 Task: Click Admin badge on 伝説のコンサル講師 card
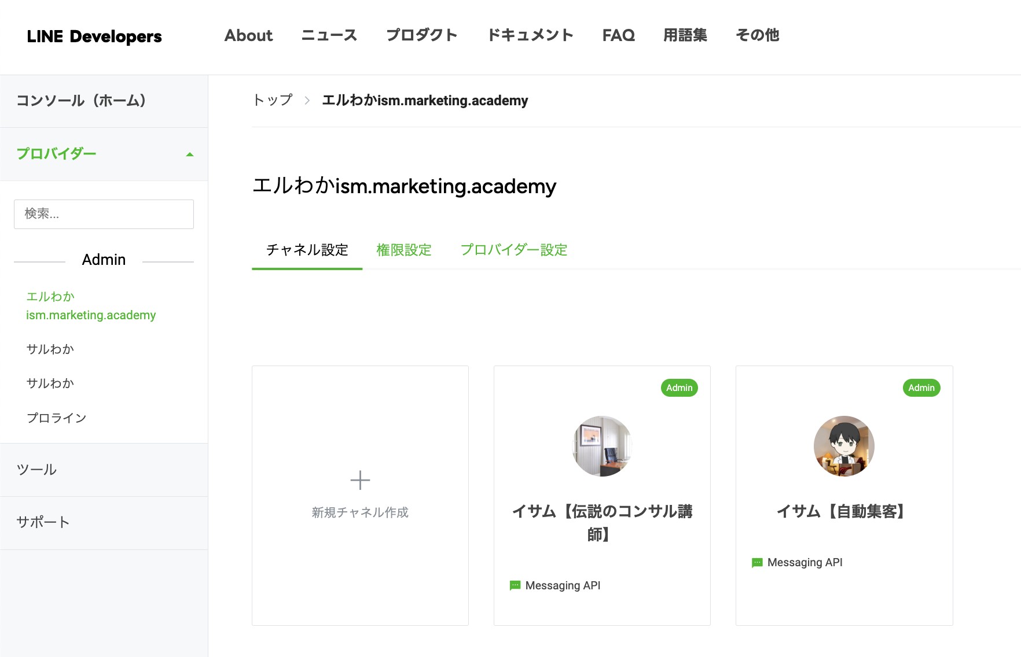pos(680,388)
